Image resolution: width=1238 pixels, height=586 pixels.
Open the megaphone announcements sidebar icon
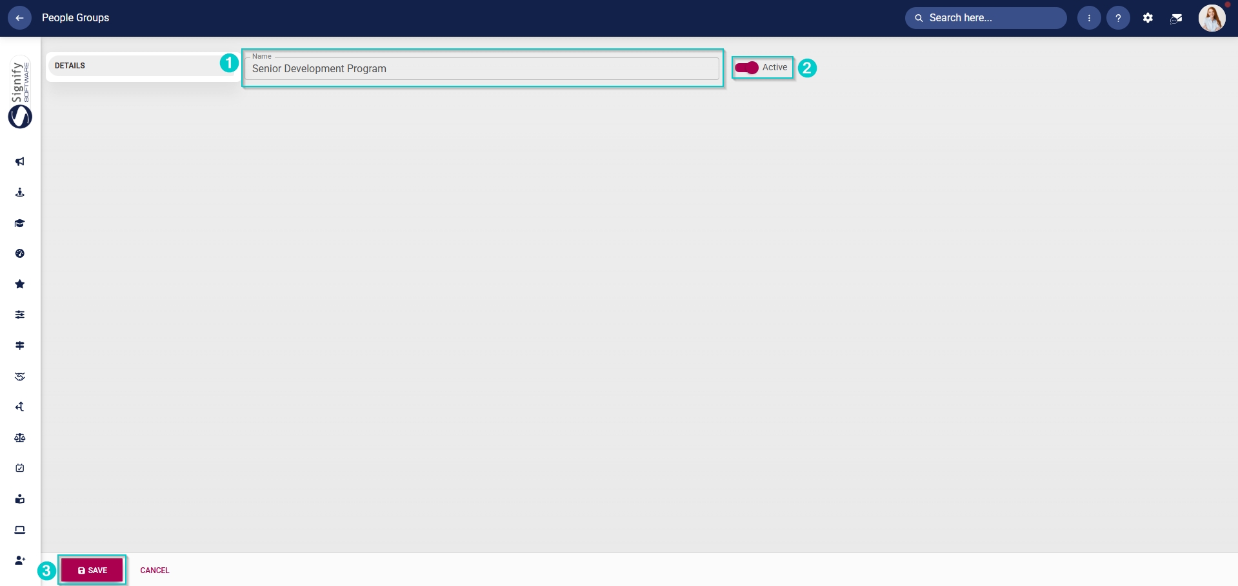pos(20,162)
